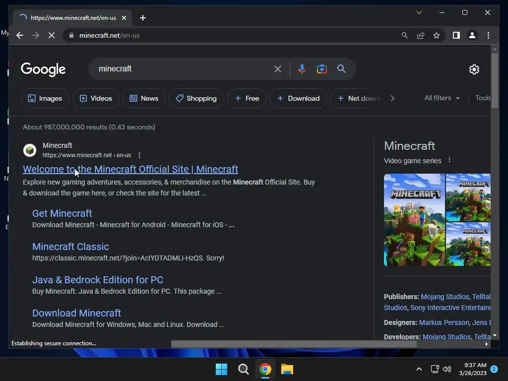Open Google quick settings gear
The image size is (508, 381).
(474, 69)
